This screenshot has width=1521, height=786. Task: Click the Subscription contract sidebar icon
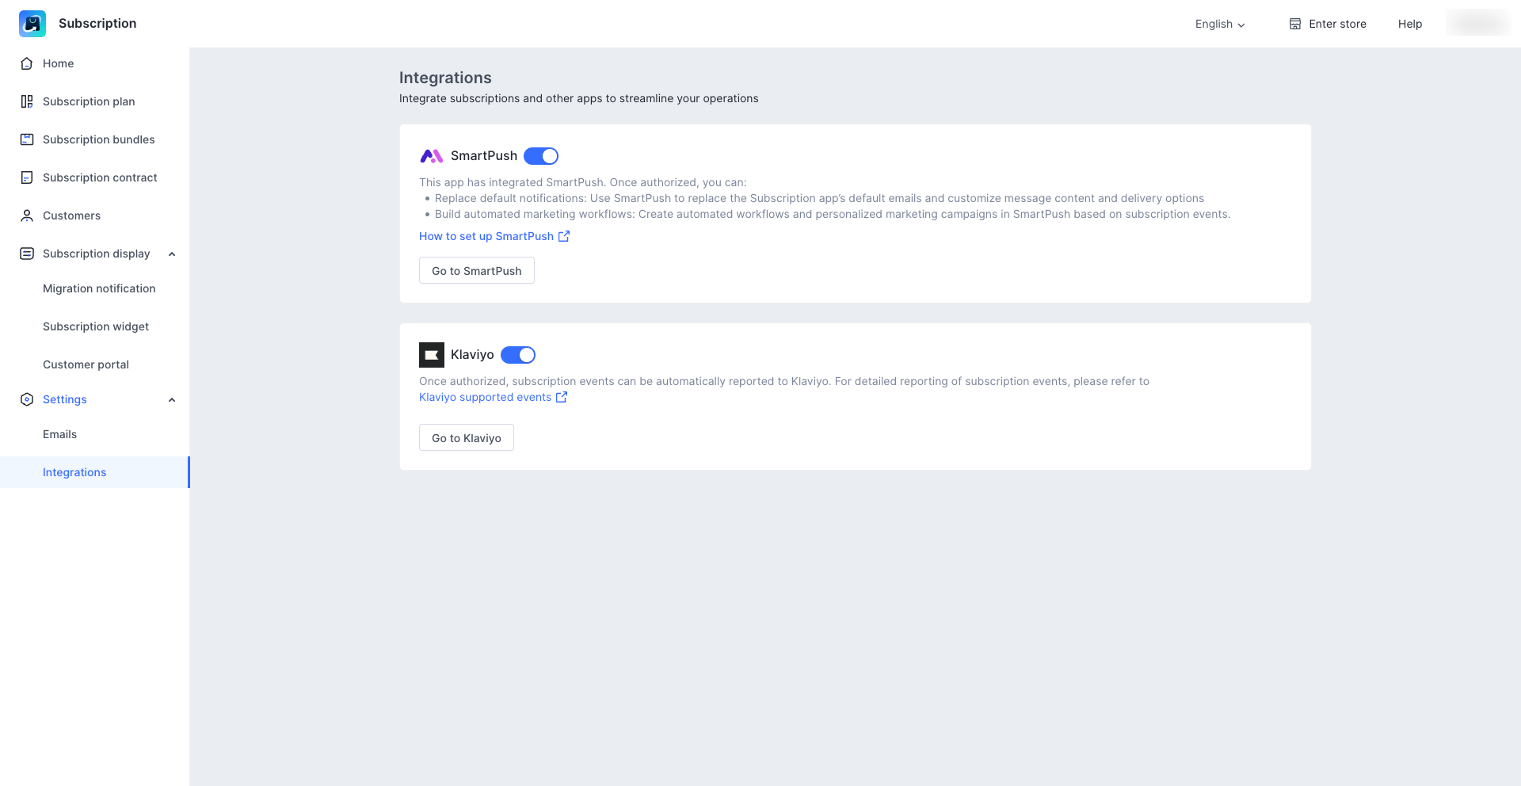pyautogui.click(x=27, y=177)
